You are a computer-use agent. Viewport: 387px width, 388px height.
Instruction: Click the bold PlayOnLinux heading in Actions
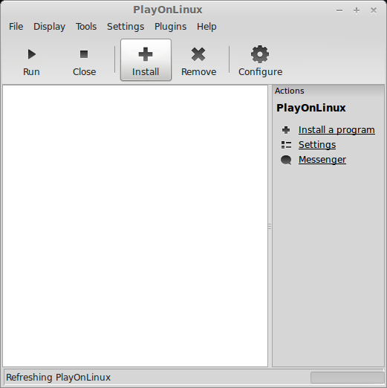[x=311, y=108]
